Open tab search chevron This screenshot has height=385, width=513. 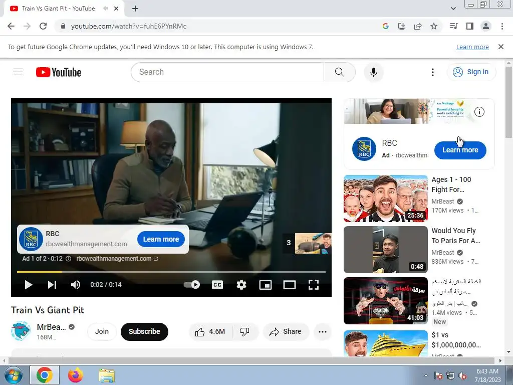pyautogui.click(x=453, y=9)
